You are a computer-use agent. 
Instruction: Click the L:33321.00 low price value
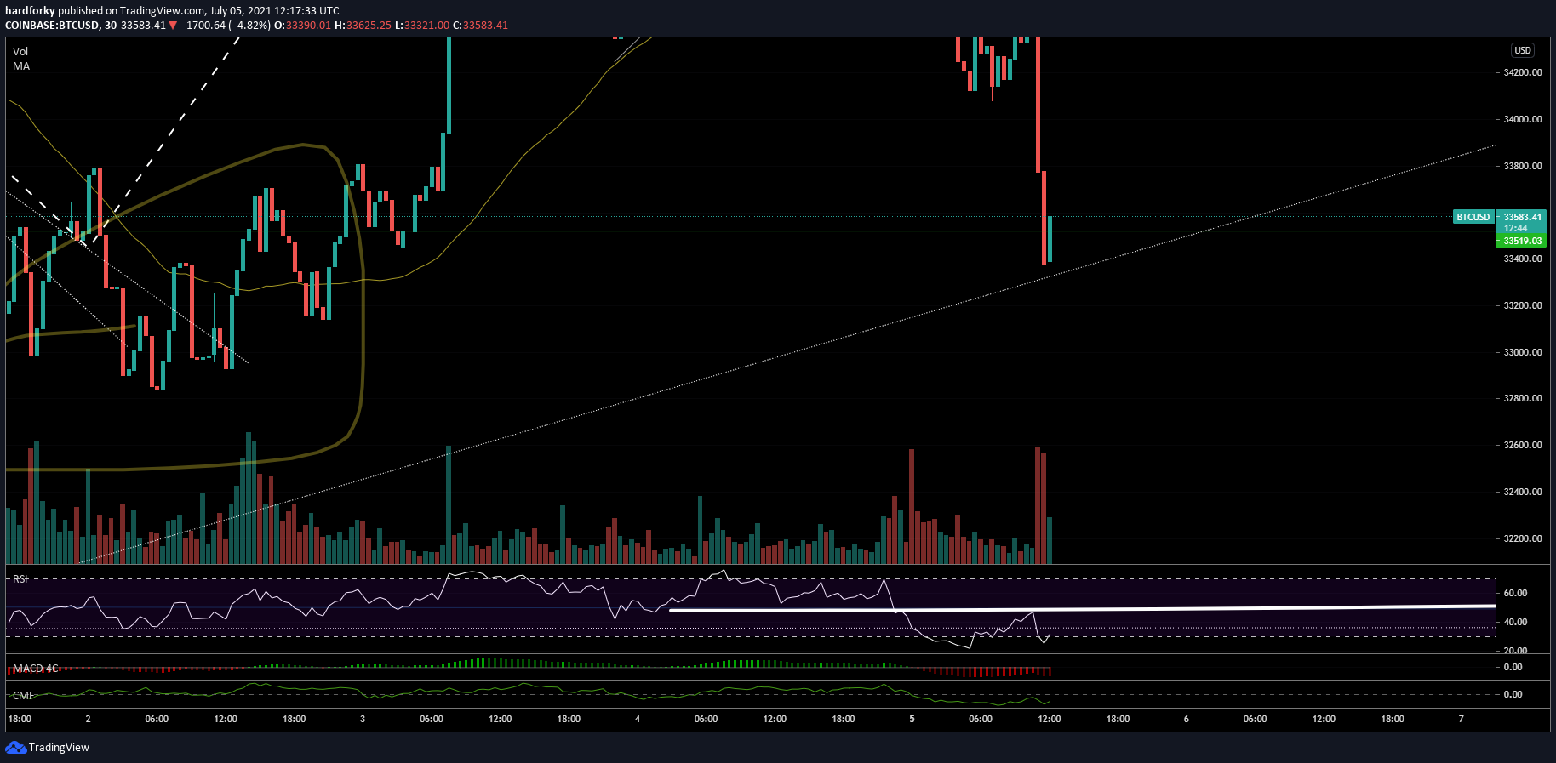click(x=421, y=26)
